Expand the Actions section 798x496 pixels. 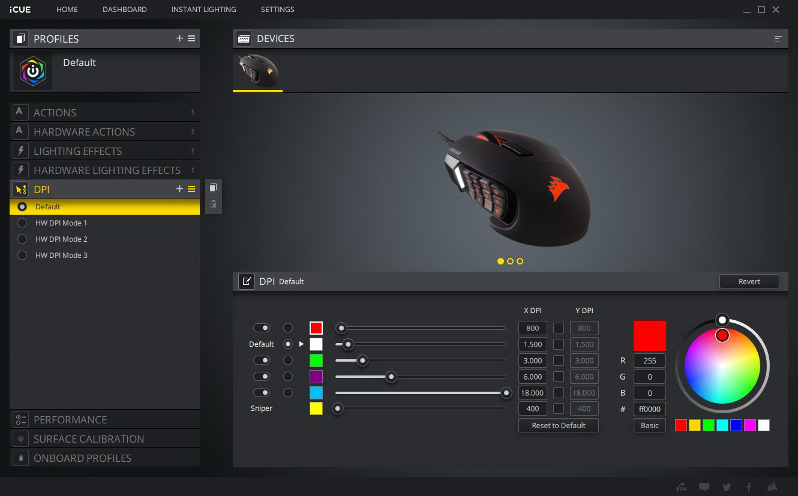(x=105, y=112)
